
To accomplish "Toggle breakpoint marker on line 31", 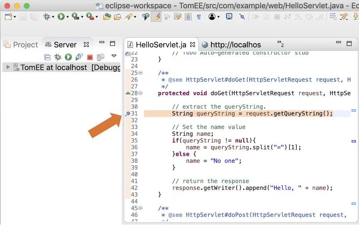I will coord(127,114).
